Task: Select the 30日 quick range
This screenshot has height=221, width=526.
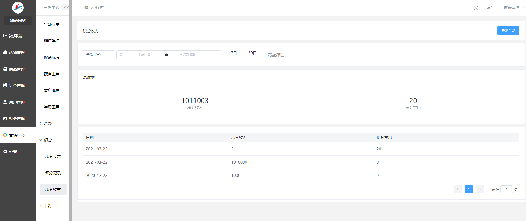Action: 252,53
